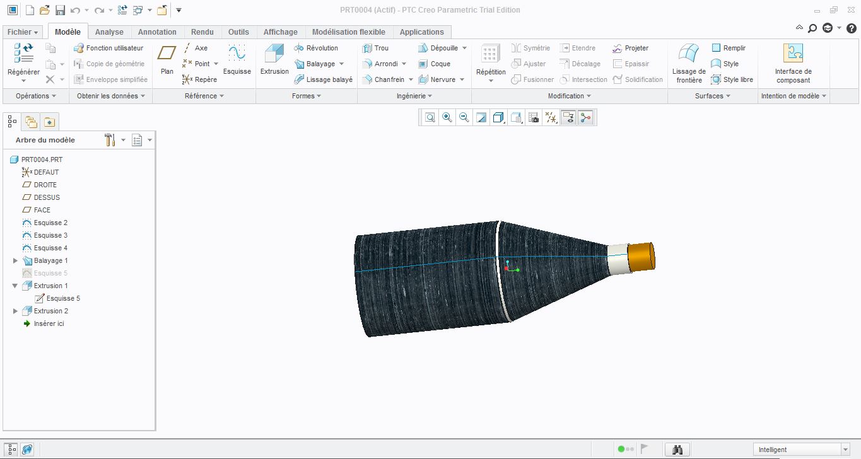Open the Balayage dropdown arrow
The width and height of the screenshot is (861, 459).
point(341,64)
